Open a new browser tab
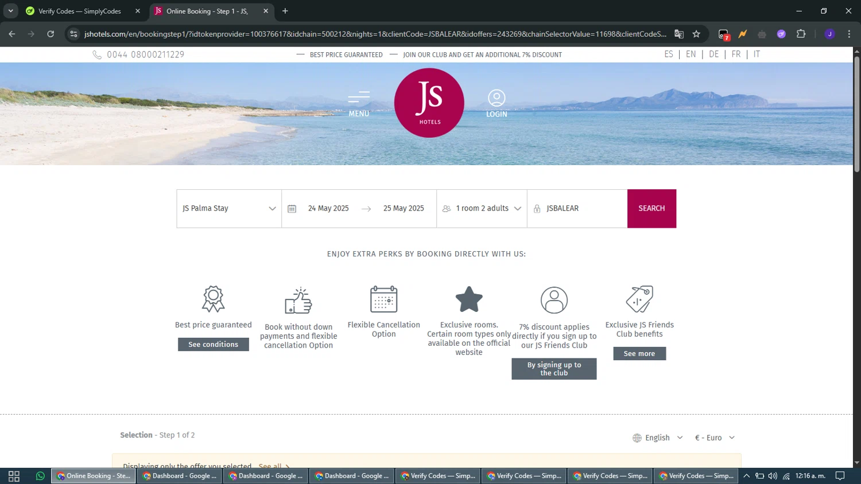The image size is (861, 484). (285, 11)
